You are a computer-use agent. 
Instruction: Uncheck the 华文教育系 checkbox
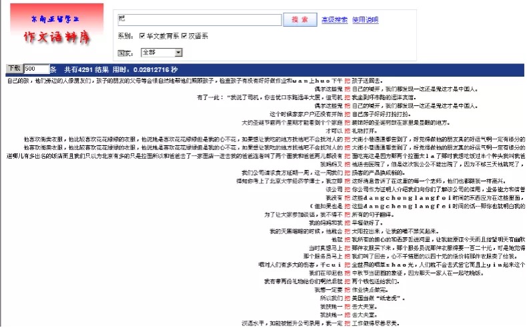142,36
